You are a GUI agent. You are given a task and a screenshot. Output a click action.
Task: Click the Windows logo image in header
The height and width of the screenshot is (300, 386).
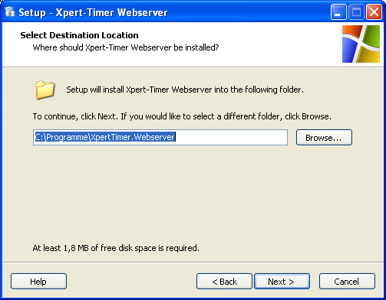361,44
